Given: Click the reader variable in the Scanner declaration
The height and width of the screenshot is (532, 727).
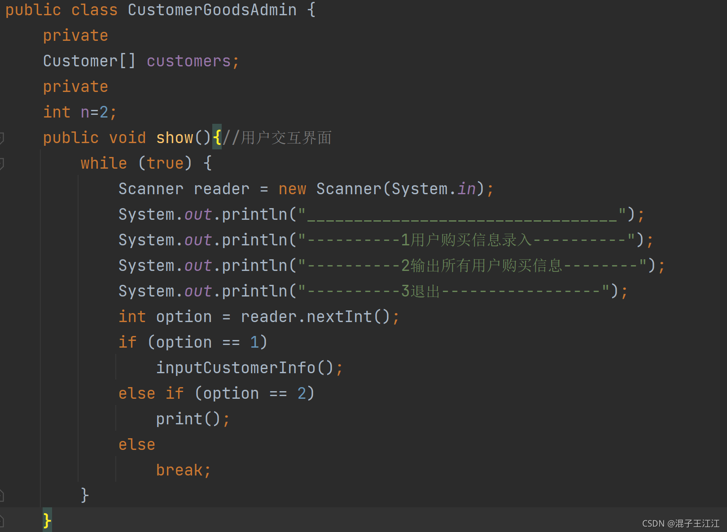Looking at the screenshot, I should 221,188.
